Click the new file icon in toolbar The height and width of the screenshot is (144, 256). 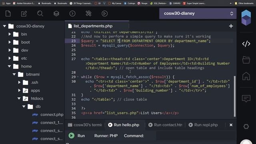pyautogui.click(x=8, y=14)
